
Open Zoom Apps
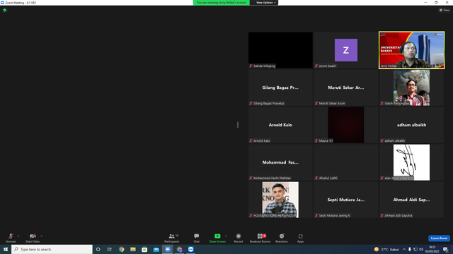300,238
